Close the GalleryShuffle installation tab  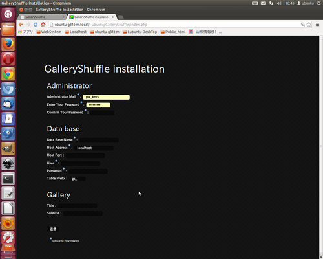pyautogui.click(x=113, y=17)
